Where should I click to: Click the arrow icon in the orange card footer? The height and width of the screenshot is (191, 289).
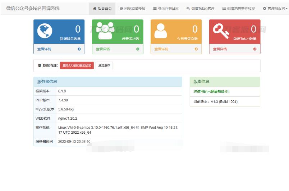(x=196, y=49)
